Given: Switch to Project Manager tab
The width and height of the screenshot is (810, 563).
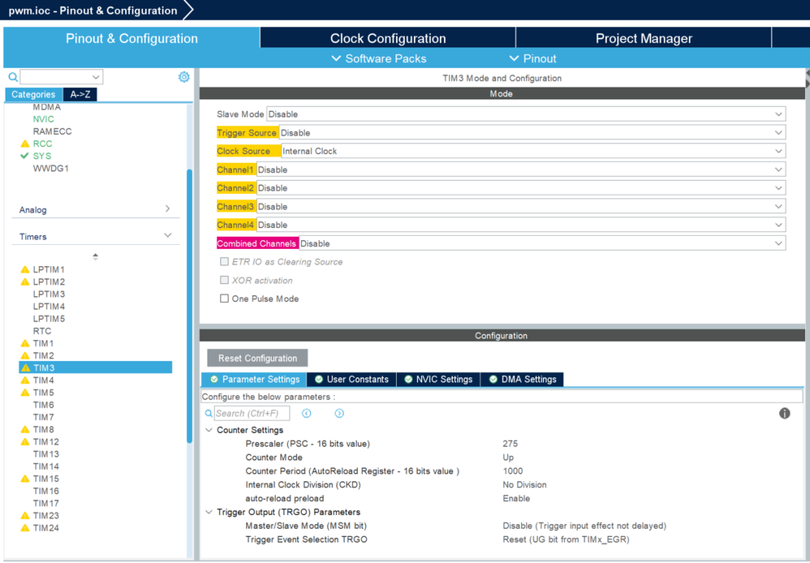Looking at the screenshot, I should tap(644, 38).
